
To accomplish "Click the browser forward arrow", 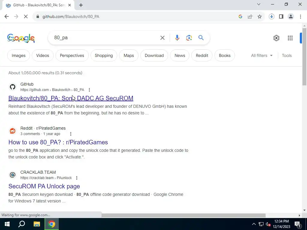I will click(16, 17).
